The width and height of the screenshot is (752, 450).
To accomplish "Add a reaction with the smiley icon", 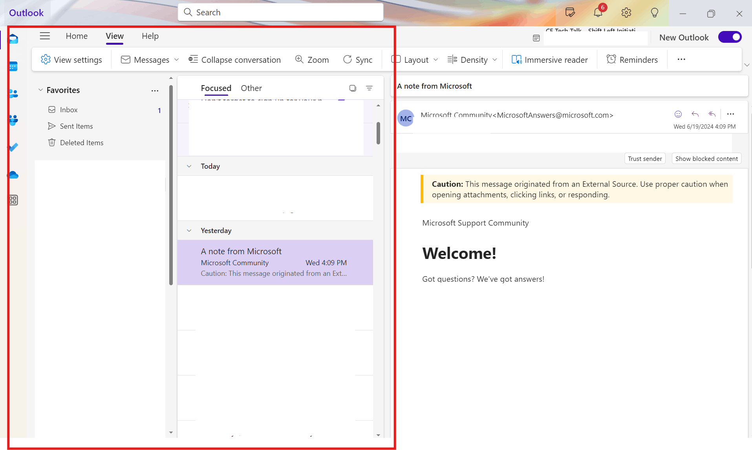I will click(x=678, y=114).
